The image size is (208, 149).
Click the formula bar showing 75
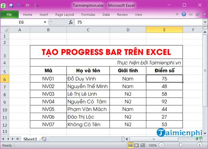tap(138, 22)
